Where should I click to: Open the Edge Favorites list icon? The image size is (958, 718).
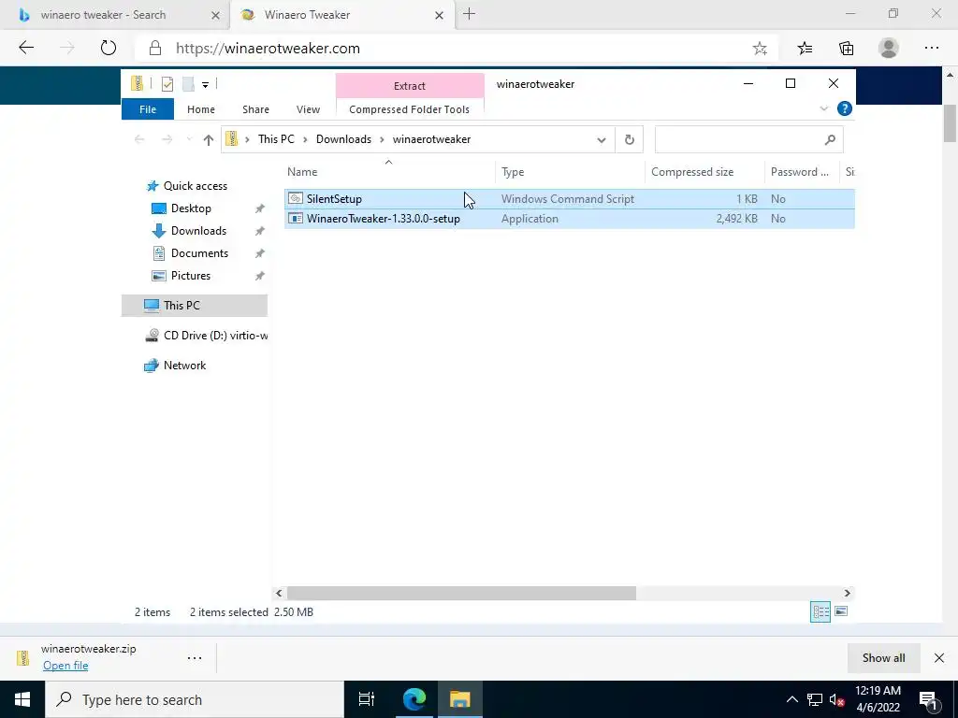click(x=805, y=49)
